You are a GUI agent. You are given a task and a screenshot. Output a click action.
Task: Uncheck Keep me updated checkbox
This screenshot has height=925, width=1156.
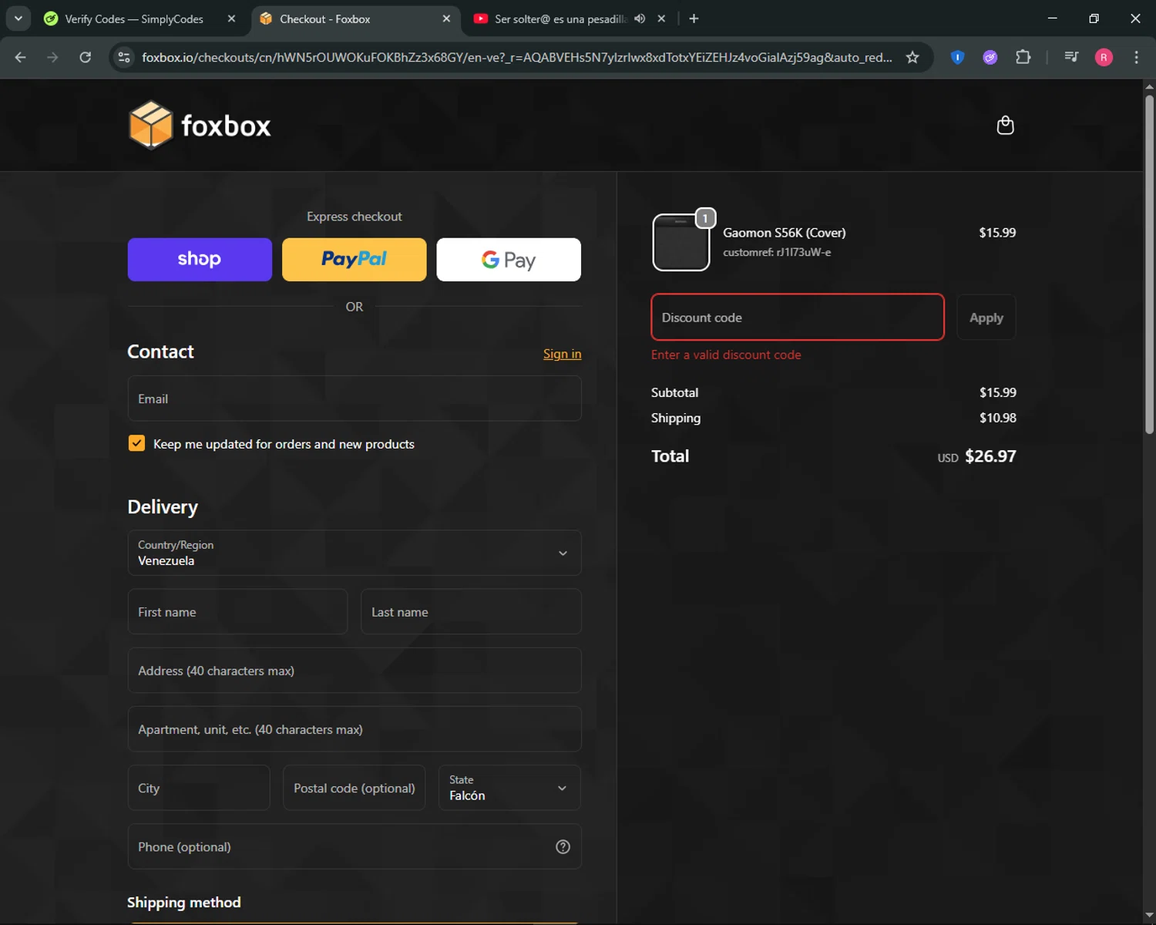tap(136, 443)
